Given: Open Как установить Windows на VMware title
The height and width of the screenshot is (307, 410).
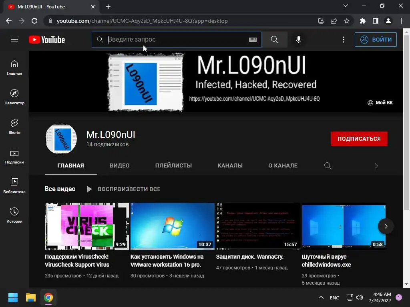Looking at the screenshot, I should 167,261.
